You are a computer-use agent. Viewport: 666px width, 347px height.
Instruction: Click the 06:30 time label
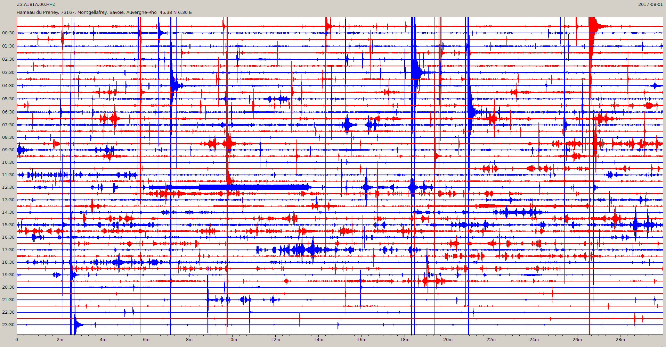click(x=8, y=112)
